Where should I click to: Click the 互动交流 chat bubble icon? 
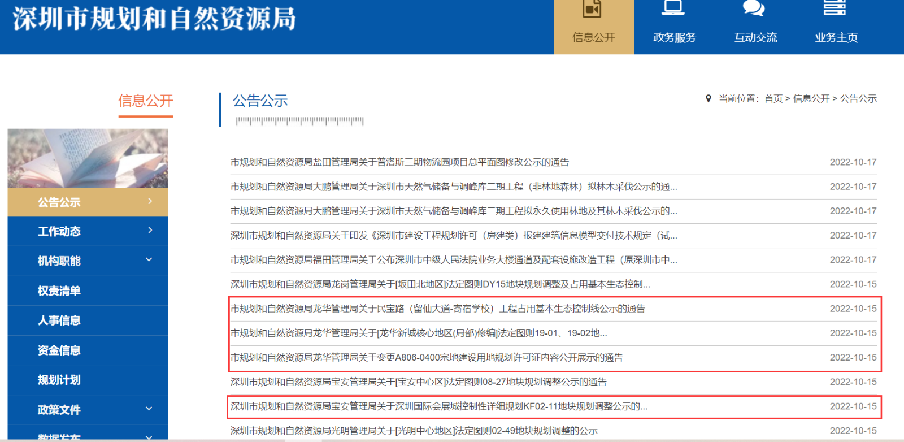pos(754,8)
